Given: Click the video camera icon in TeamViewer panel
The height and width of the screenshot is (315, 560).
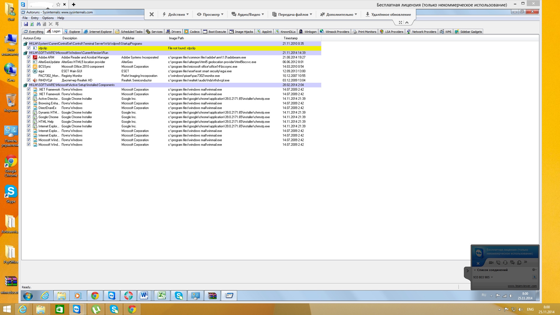Looking at the screenshot, I should click(491, 262).
